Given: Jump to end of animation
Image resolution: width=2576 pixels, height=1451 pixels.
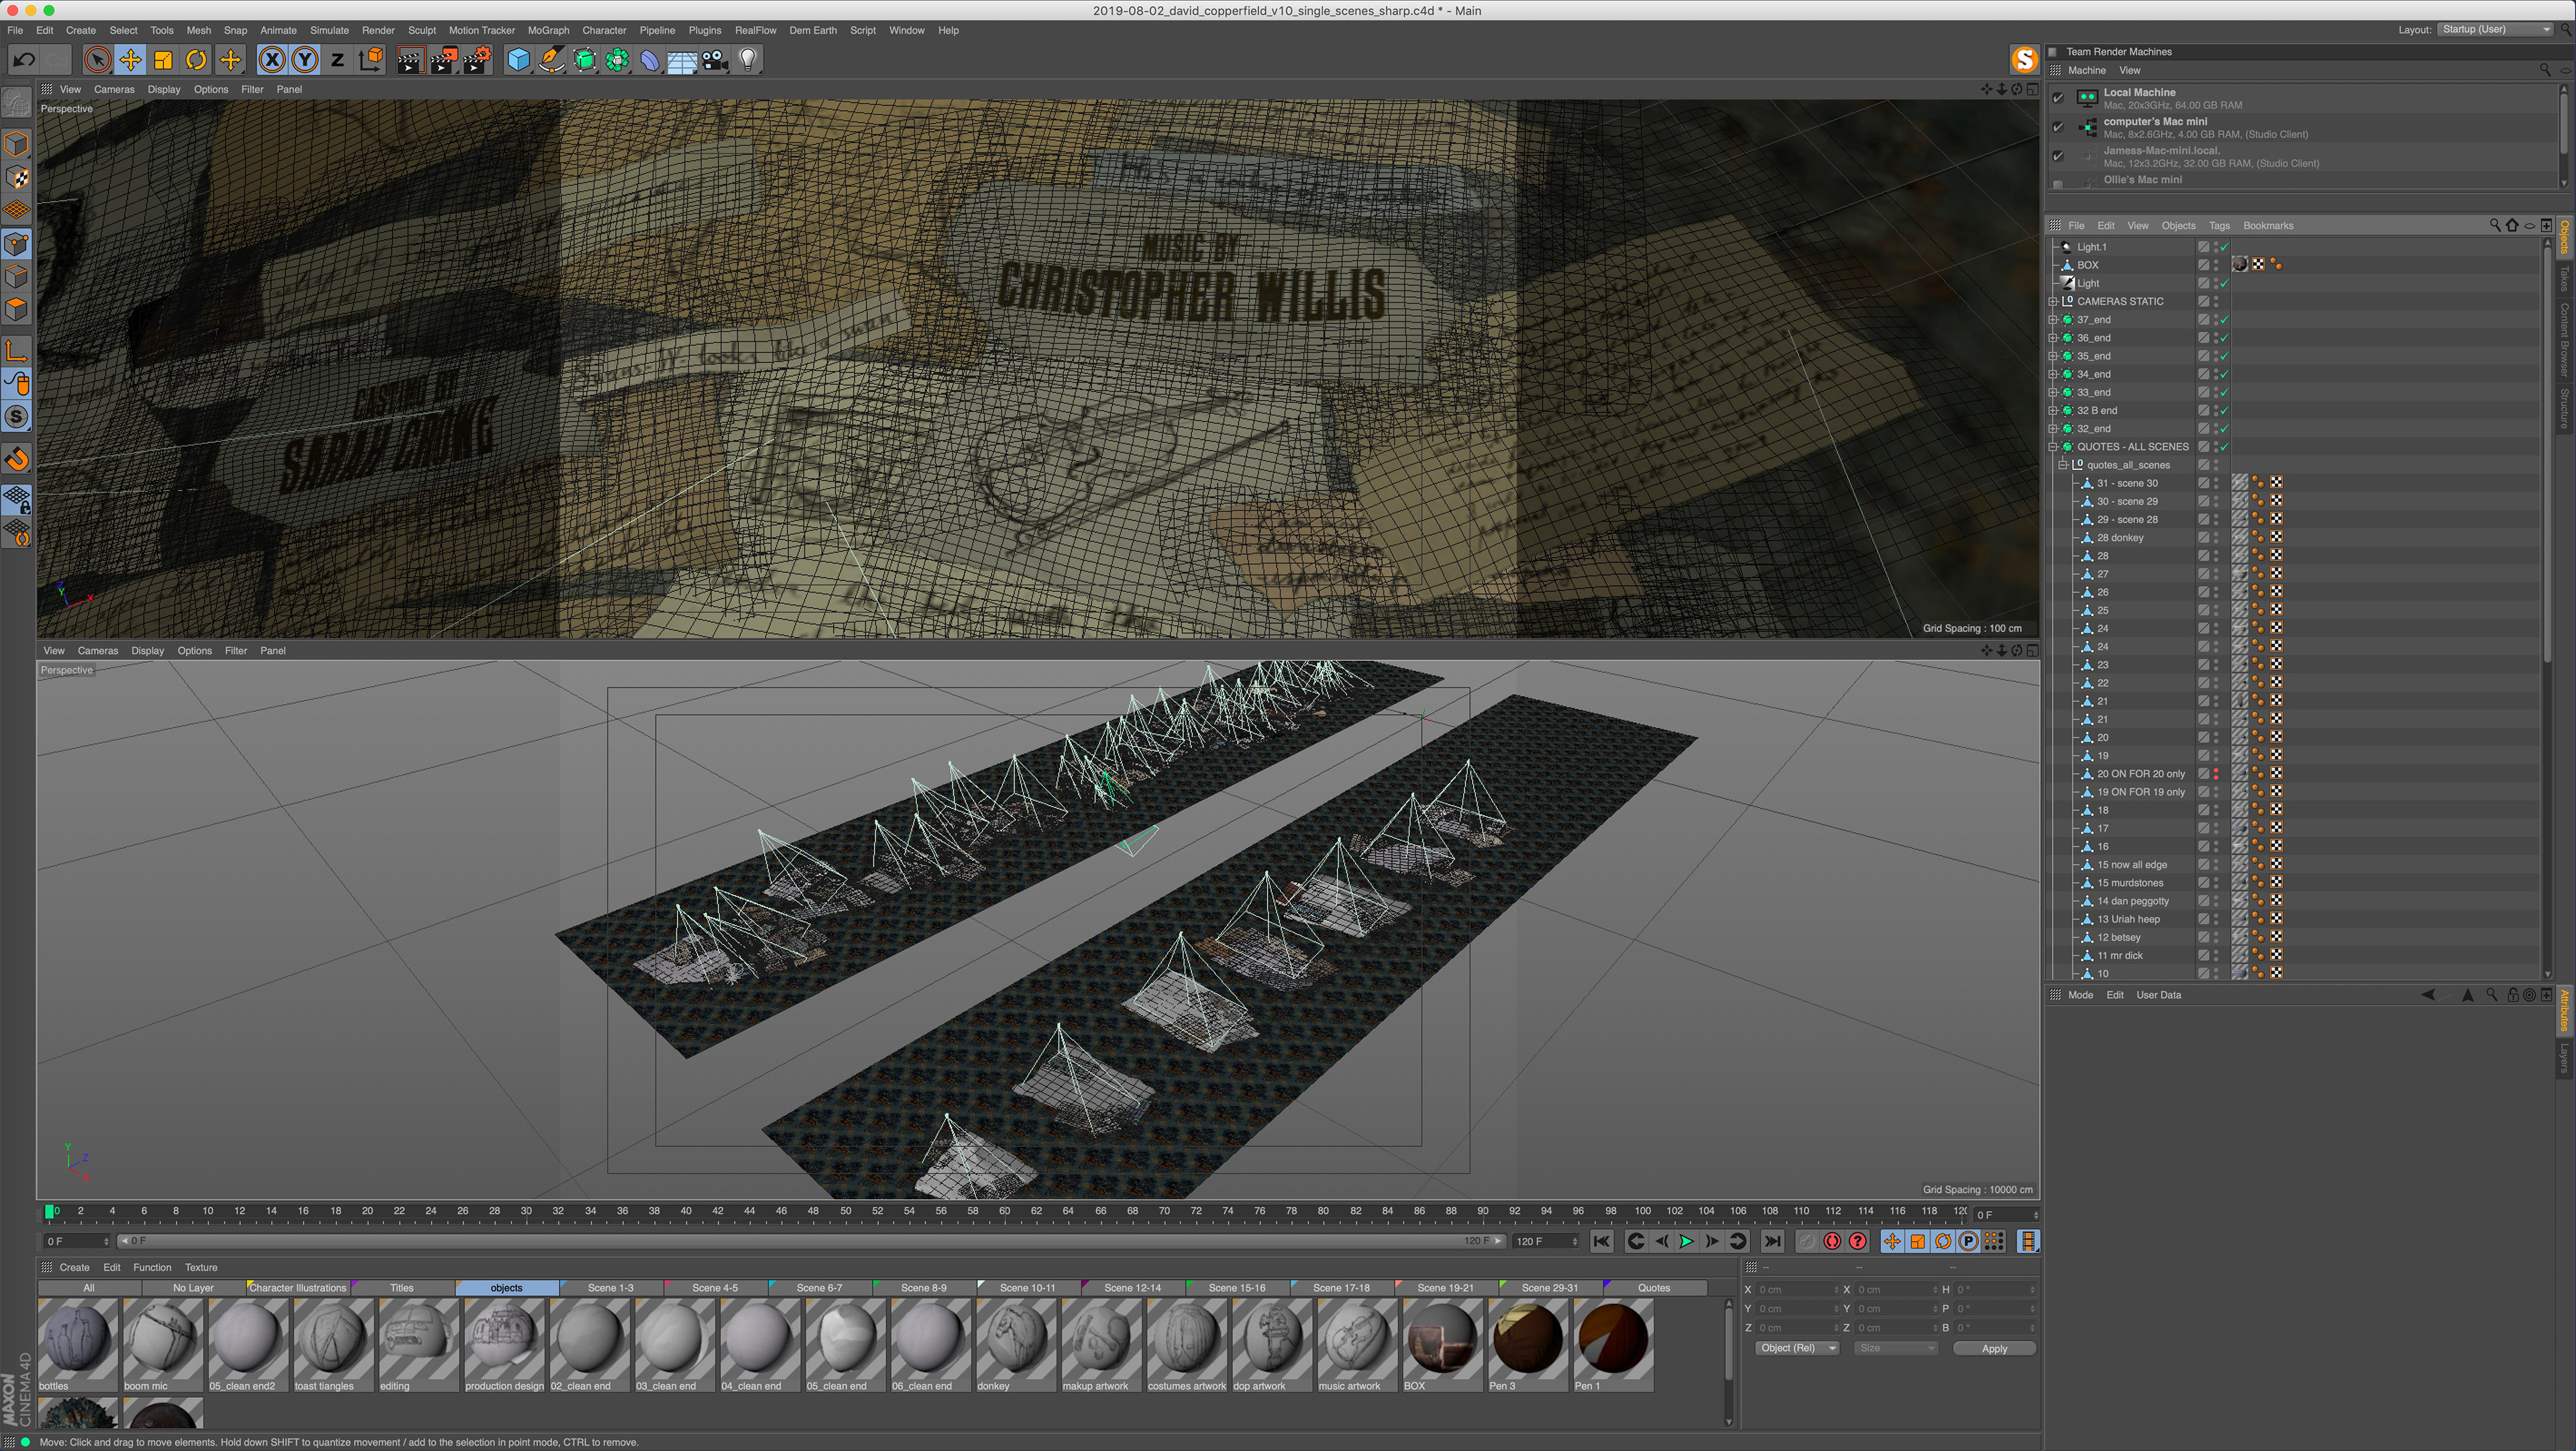Looking at the screenshot, I should coord(1772,1241).
